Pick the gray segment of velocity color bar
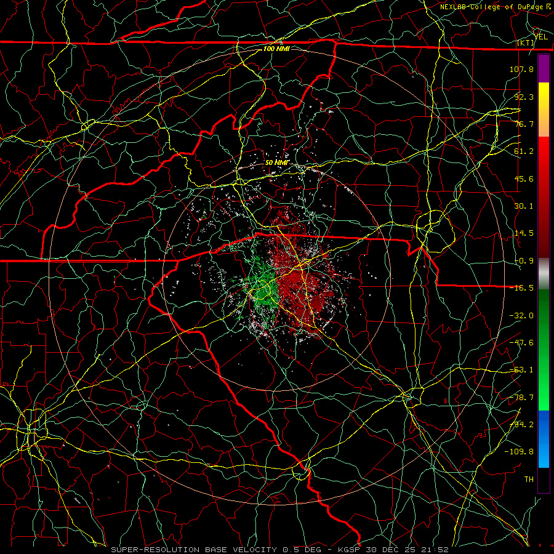This screenshot has width=554, height=554. (x=544, y=274)
